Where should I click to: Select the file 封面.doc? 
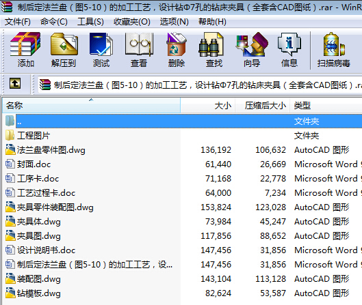click(x=34, y=164)
